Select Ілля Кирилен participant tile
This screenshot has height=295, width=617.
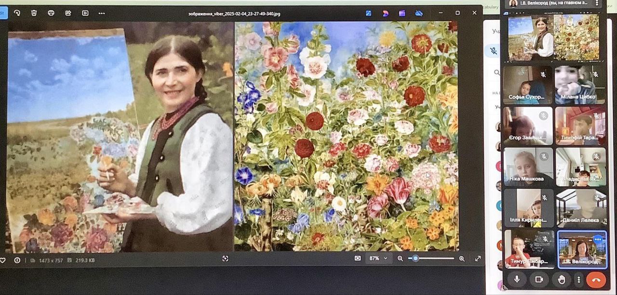point(529,207)
